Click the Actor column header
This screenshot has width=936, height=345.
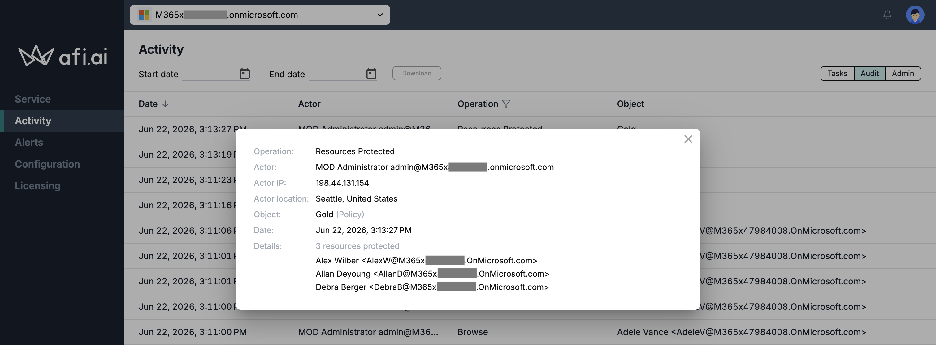click(x=309, y=104)
